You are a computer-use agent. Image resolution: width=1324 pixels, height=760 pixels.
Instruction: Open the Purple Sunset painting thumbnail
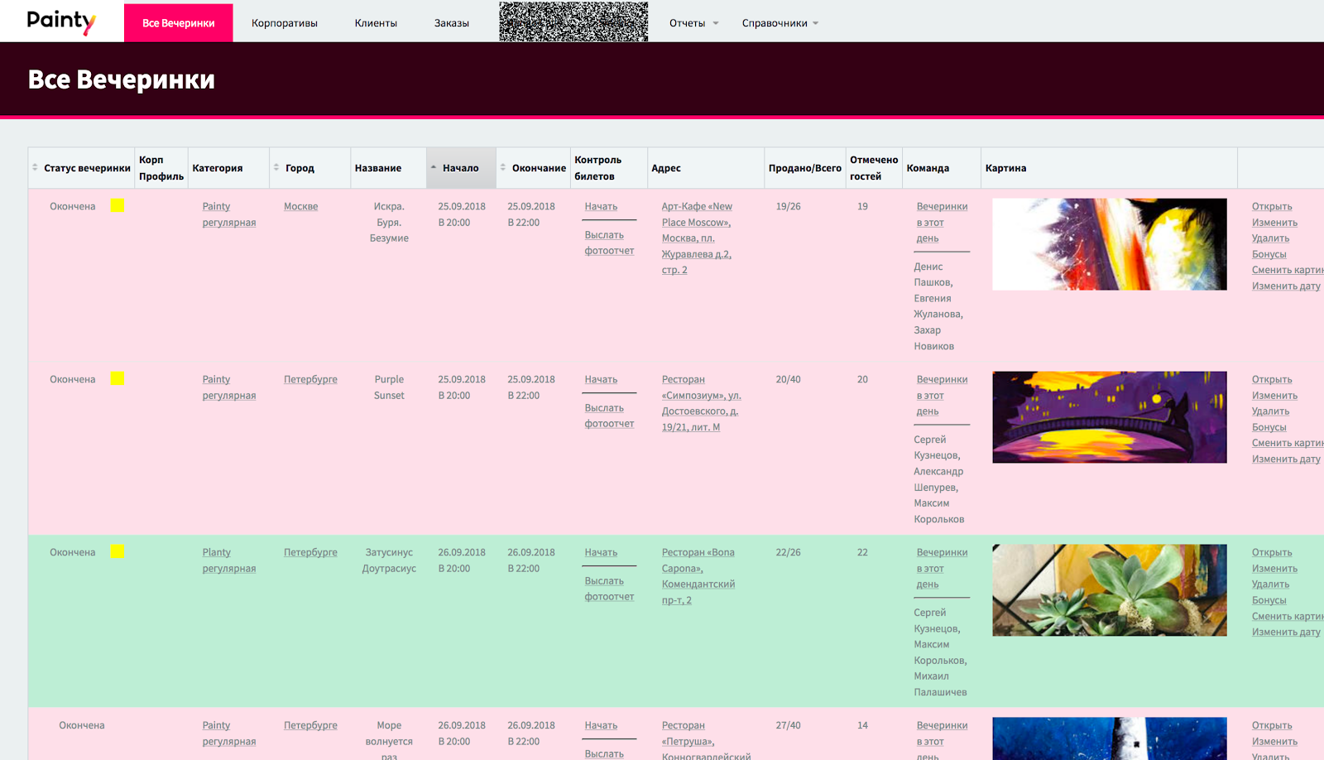(1109, 417)
